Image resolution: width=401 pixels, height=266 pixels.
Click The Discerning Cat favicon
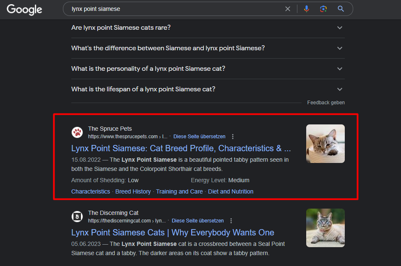(x=77, y=217)
